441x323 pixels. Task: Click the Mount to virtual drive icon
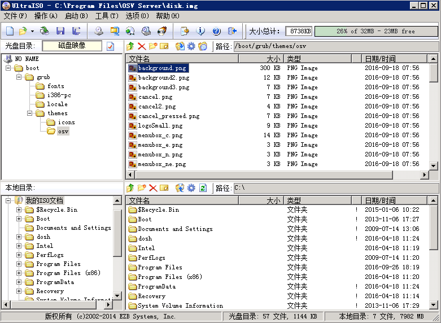point(146,31)
